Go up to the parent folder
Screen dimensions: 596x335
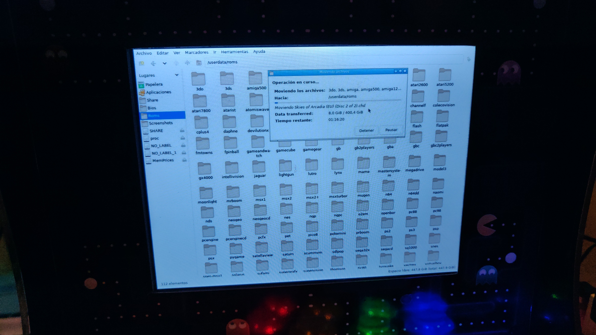tap(187, 63)
